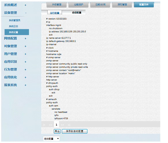Switch to the 过载保护 tab
Screen dimensions: 168x143
(79, 5)
